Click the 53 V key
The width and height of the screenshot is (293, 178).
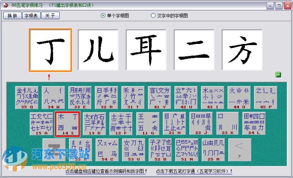point(134,150)
